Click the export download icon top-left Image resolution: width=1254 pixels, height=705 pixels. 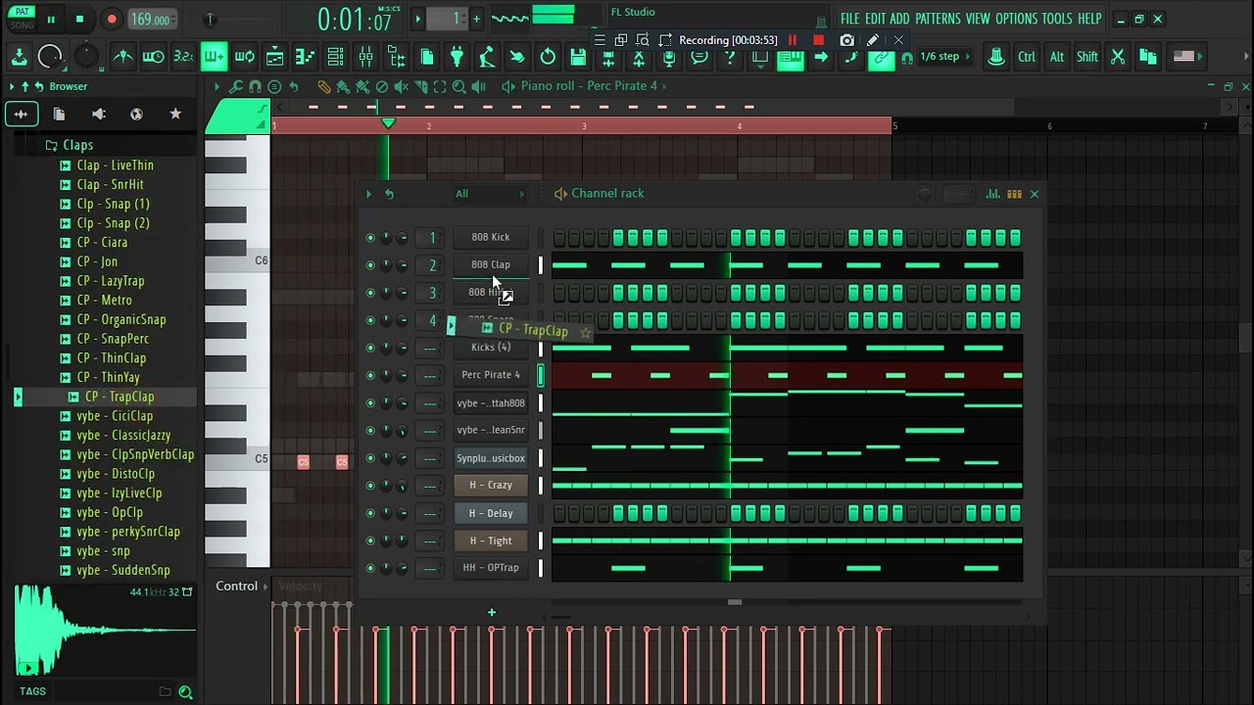coord(19,57)
